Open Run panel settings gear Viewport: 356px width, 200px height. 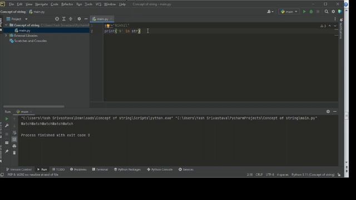pyautogui.click(x=328, y=112)
